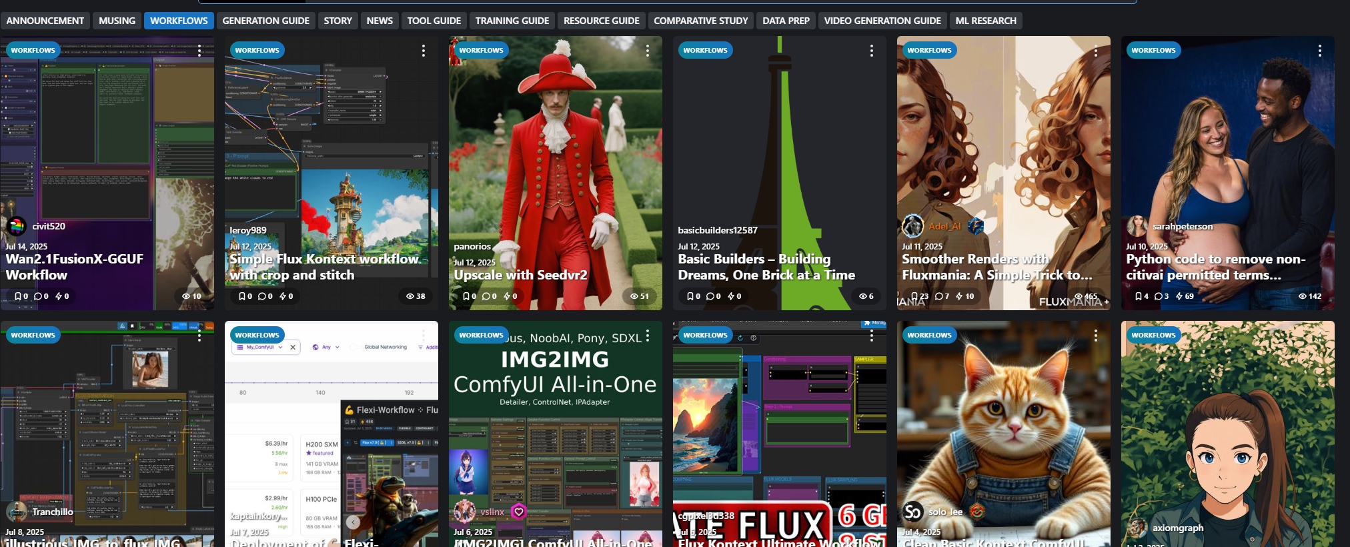Open options menu on Tranchillo's card

[199, 336]
